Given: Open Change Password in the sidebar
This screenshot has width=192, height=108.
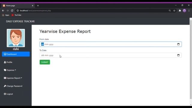Looking at the screenshot, I should point(13,86).
